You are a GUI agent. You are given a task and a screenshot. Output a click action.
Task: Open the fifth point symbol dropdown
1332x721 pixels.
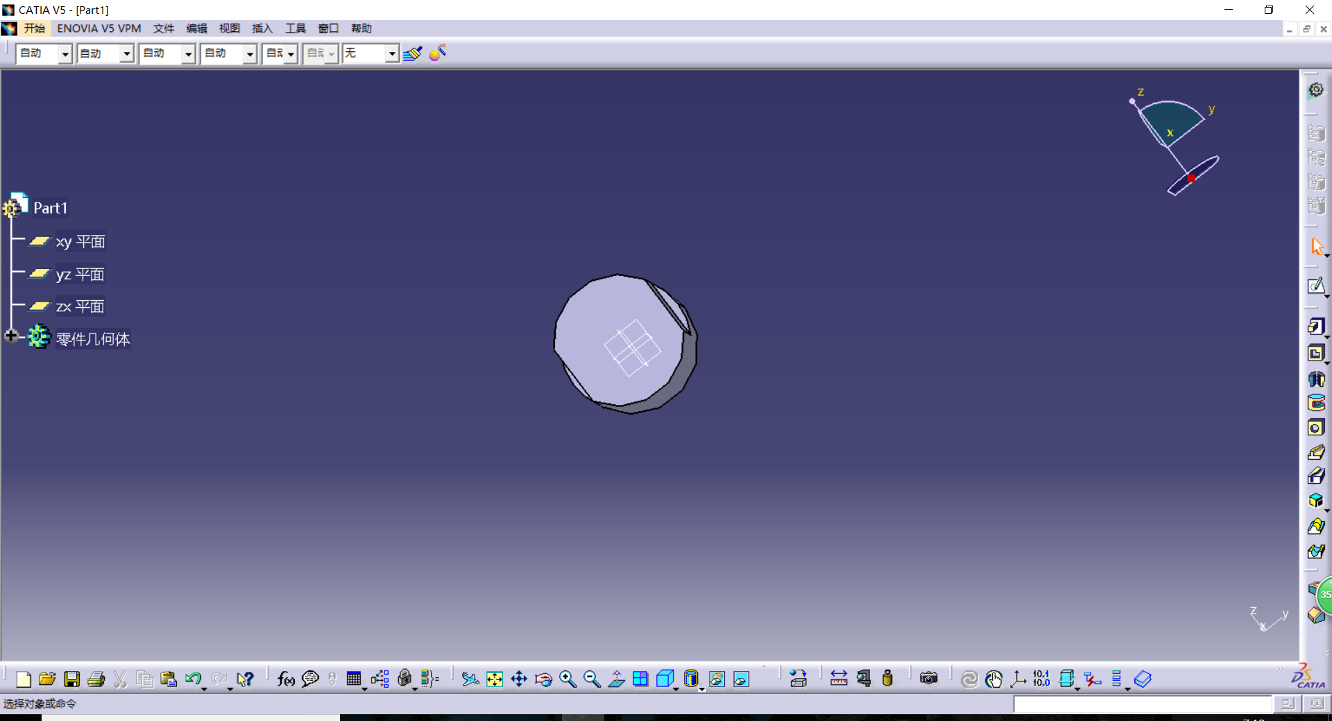pos(291,53)
